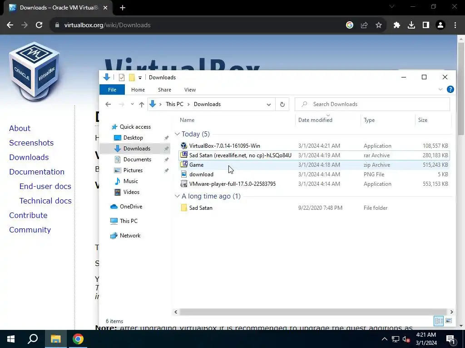Click the VirtualBox-7.0.14 installer icon
The height and width of the screenshot is (348, 465).
tap(184, 145)
